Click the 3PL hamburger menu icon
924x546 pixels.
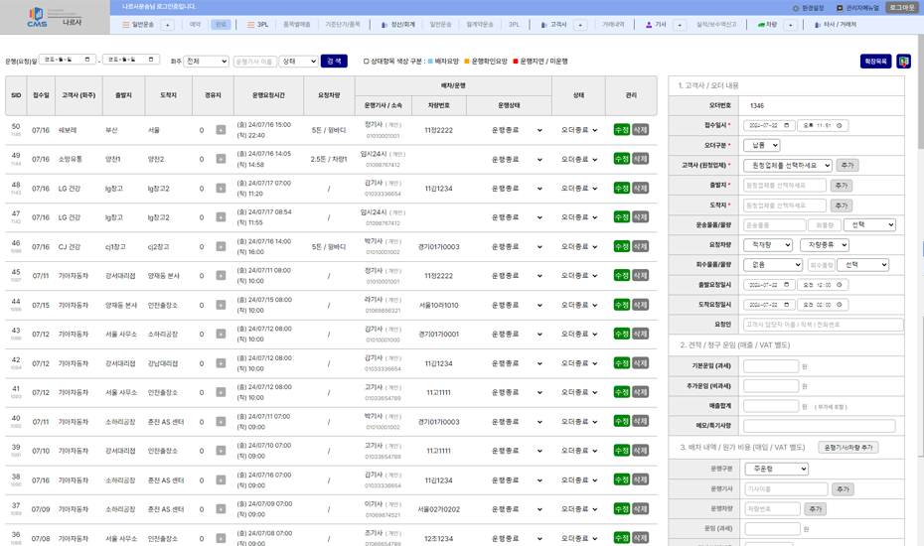(x=251, y=25)
